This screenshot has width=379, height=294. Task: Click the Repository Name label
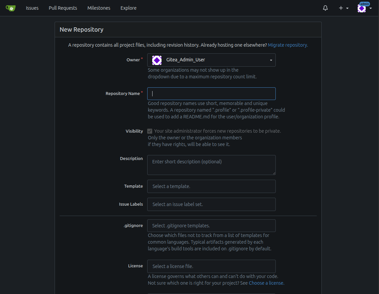[123, 93]
